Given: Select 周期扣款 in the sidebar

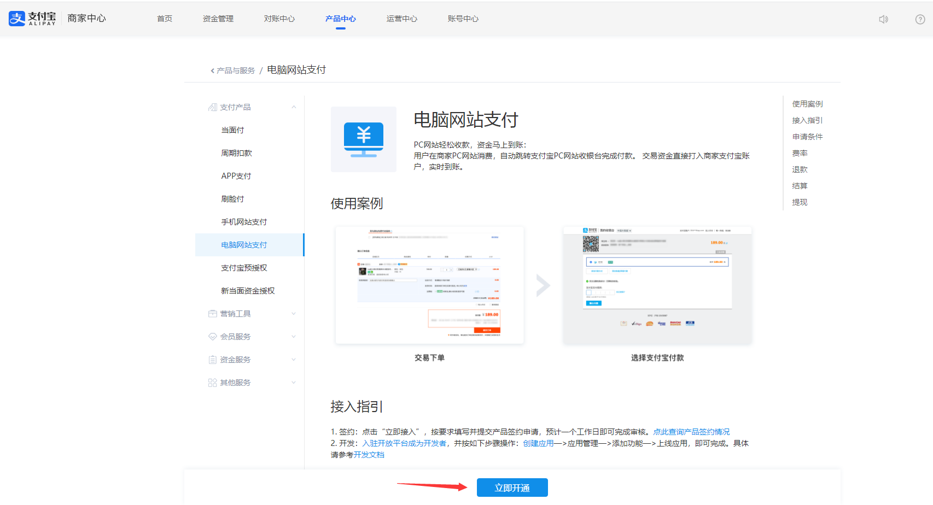Looking at the screenshot, I should [249, 153].
